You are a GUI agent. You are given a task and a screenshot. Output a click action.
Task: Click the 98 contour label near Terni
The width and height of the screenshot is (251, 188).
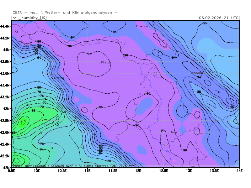163,130
